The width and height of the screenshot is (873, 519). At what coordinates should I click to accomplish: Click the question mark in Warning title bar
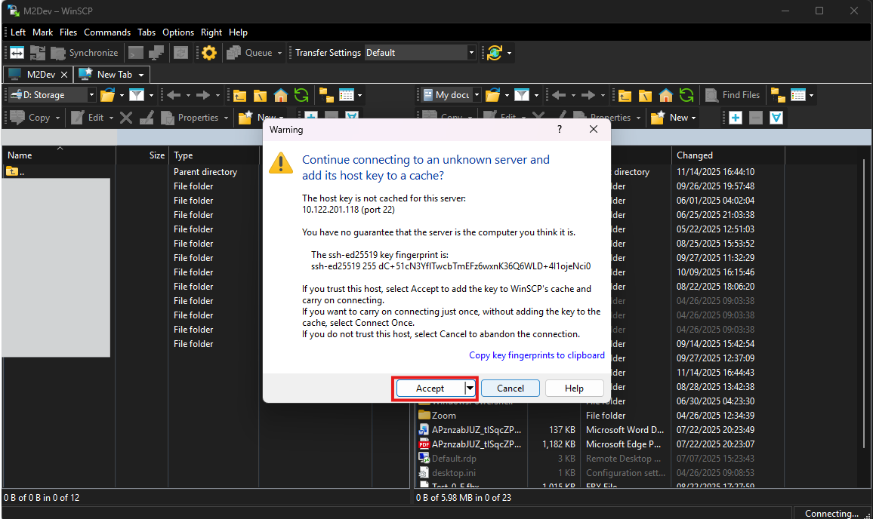tap(560, 130)
